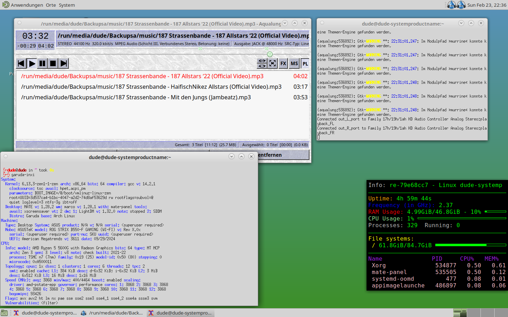
Task: Toggle shuffle mode button next to FX
Action: [x=273, y=63]
